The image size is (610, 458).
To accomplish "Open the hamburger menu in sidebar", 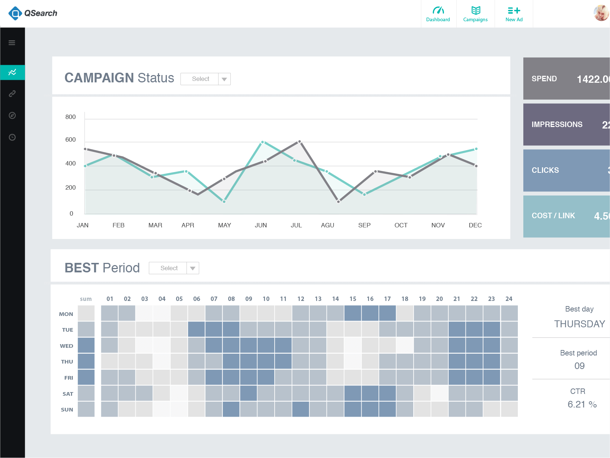I will tap(12, 43).
